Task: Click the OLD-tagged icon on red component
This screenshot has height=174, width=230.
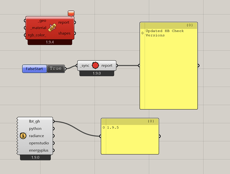Action: [x=52, y=28]
